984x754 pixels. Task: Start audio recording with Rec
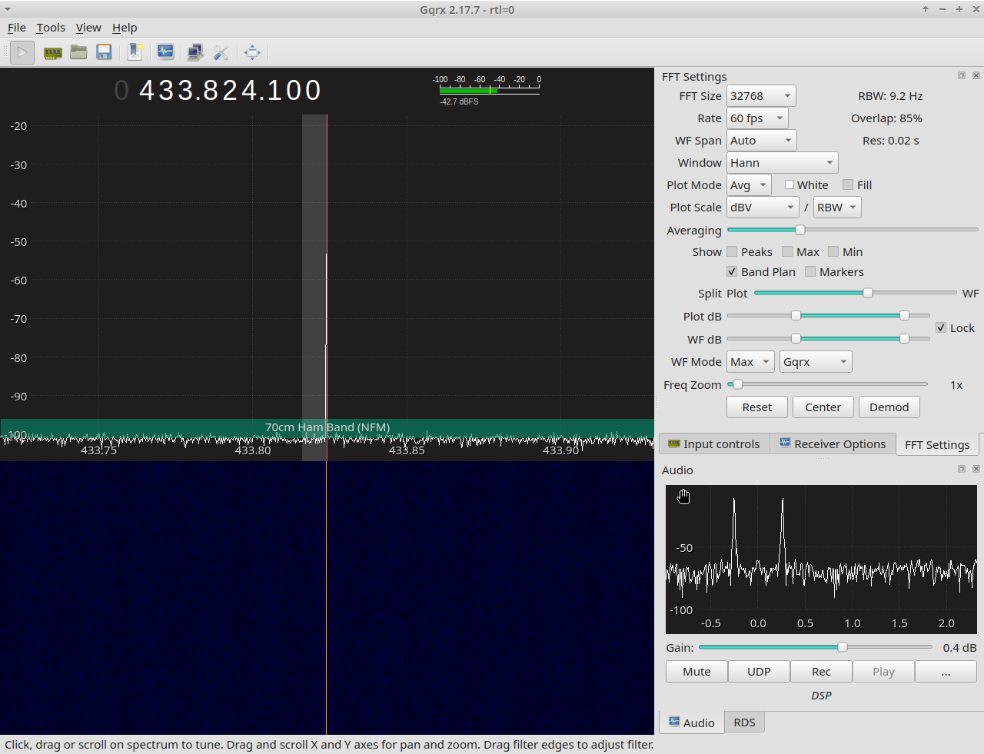[822, 672]
